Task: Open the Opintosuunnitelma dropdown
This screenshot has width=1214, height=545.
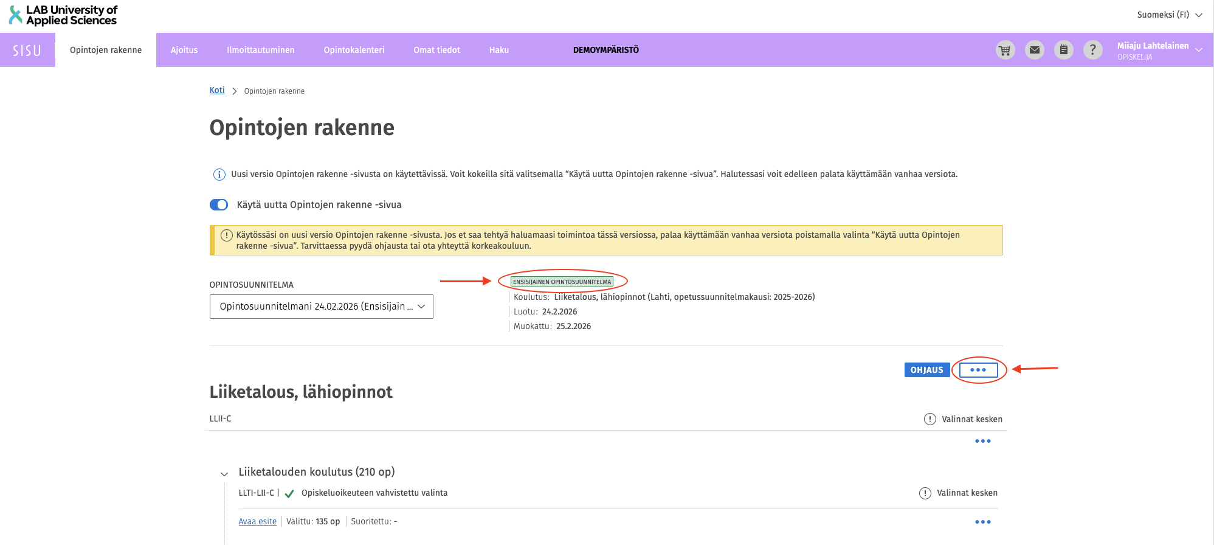Action: click(x=321, y=307)
